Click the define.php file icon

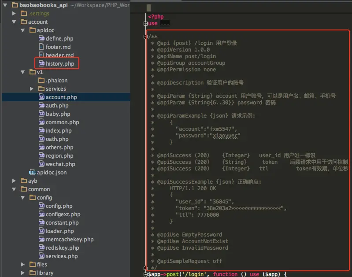point(41,39)
